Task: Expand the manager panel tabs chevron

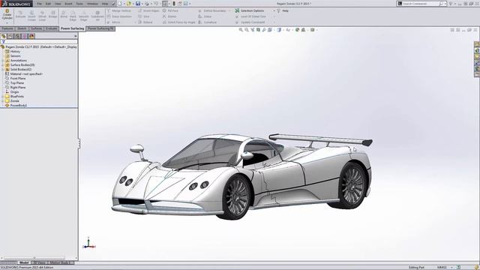Action: click(x=76, y=36)
